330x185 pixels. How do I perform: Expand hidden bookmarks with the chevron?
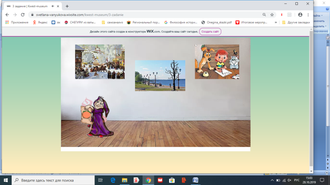[276, 22]
